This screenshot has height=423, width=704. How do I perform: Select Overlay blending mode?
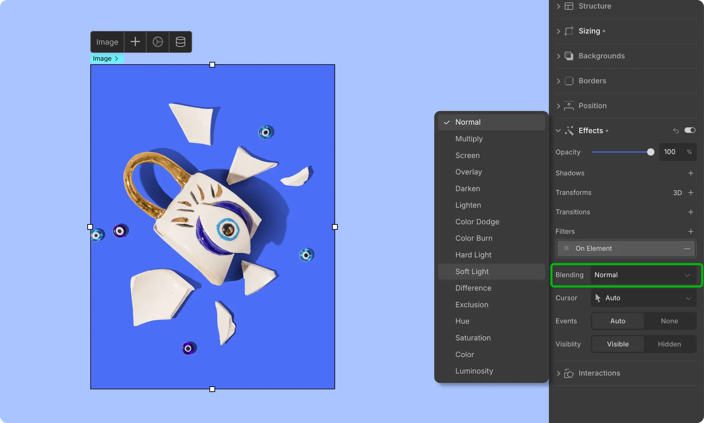pyautogui.click(x=492, y=172)
